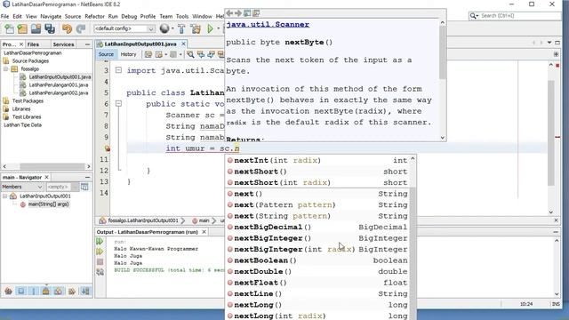This screenshot has height=320, width=569.
Task: Switch to the History view tab
Action: [128, 54]
